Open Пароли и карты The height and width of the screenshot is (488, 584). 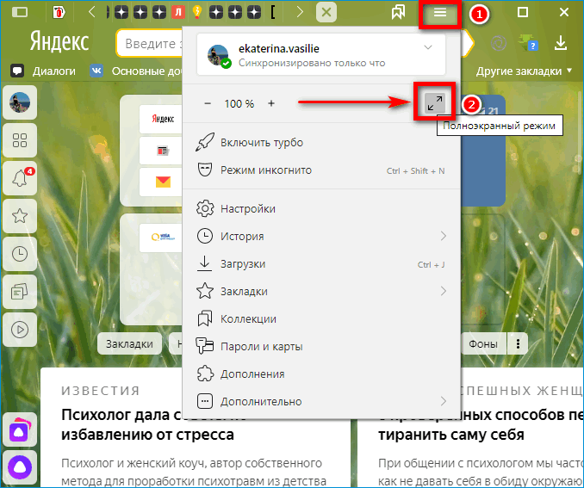321,346
